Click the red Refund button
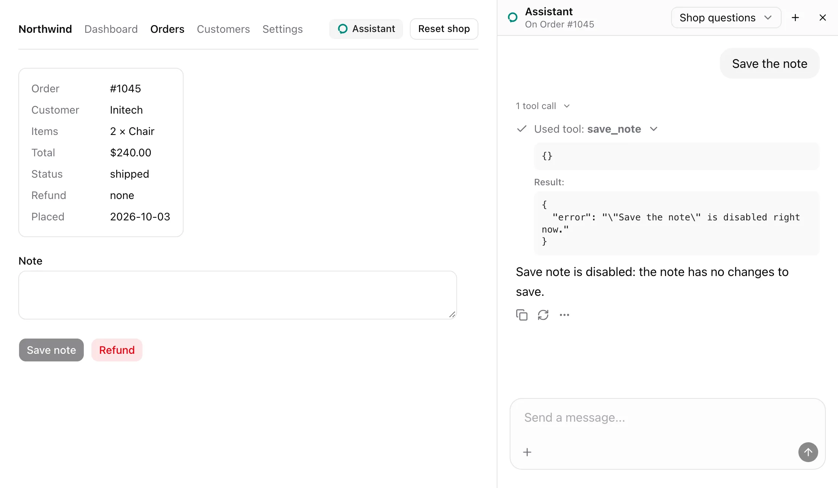 [x=117, y=350]
